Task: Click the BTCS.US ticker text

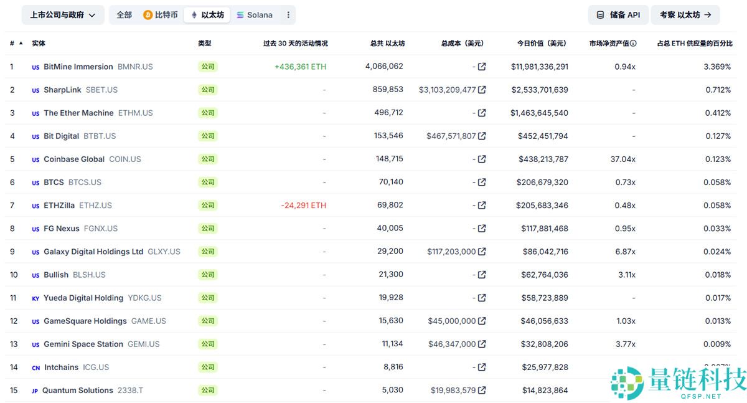Action: point(85,182)
